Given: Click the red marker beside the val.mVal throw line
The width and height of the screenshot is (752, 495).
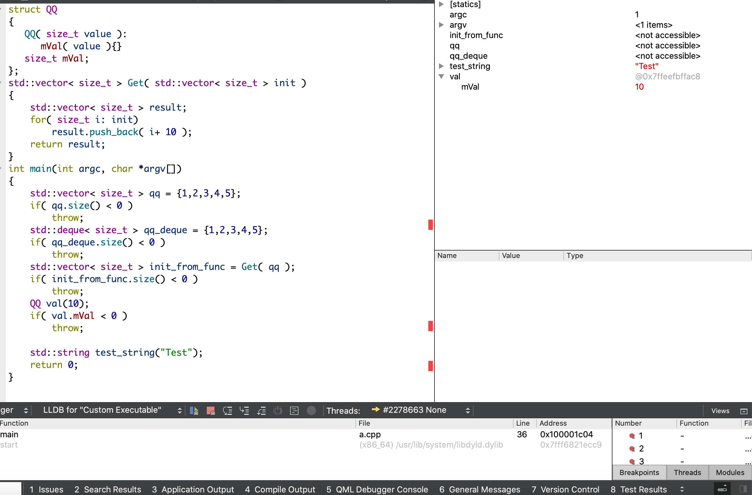Looking at the screenshot, I should tap(430, 326).
